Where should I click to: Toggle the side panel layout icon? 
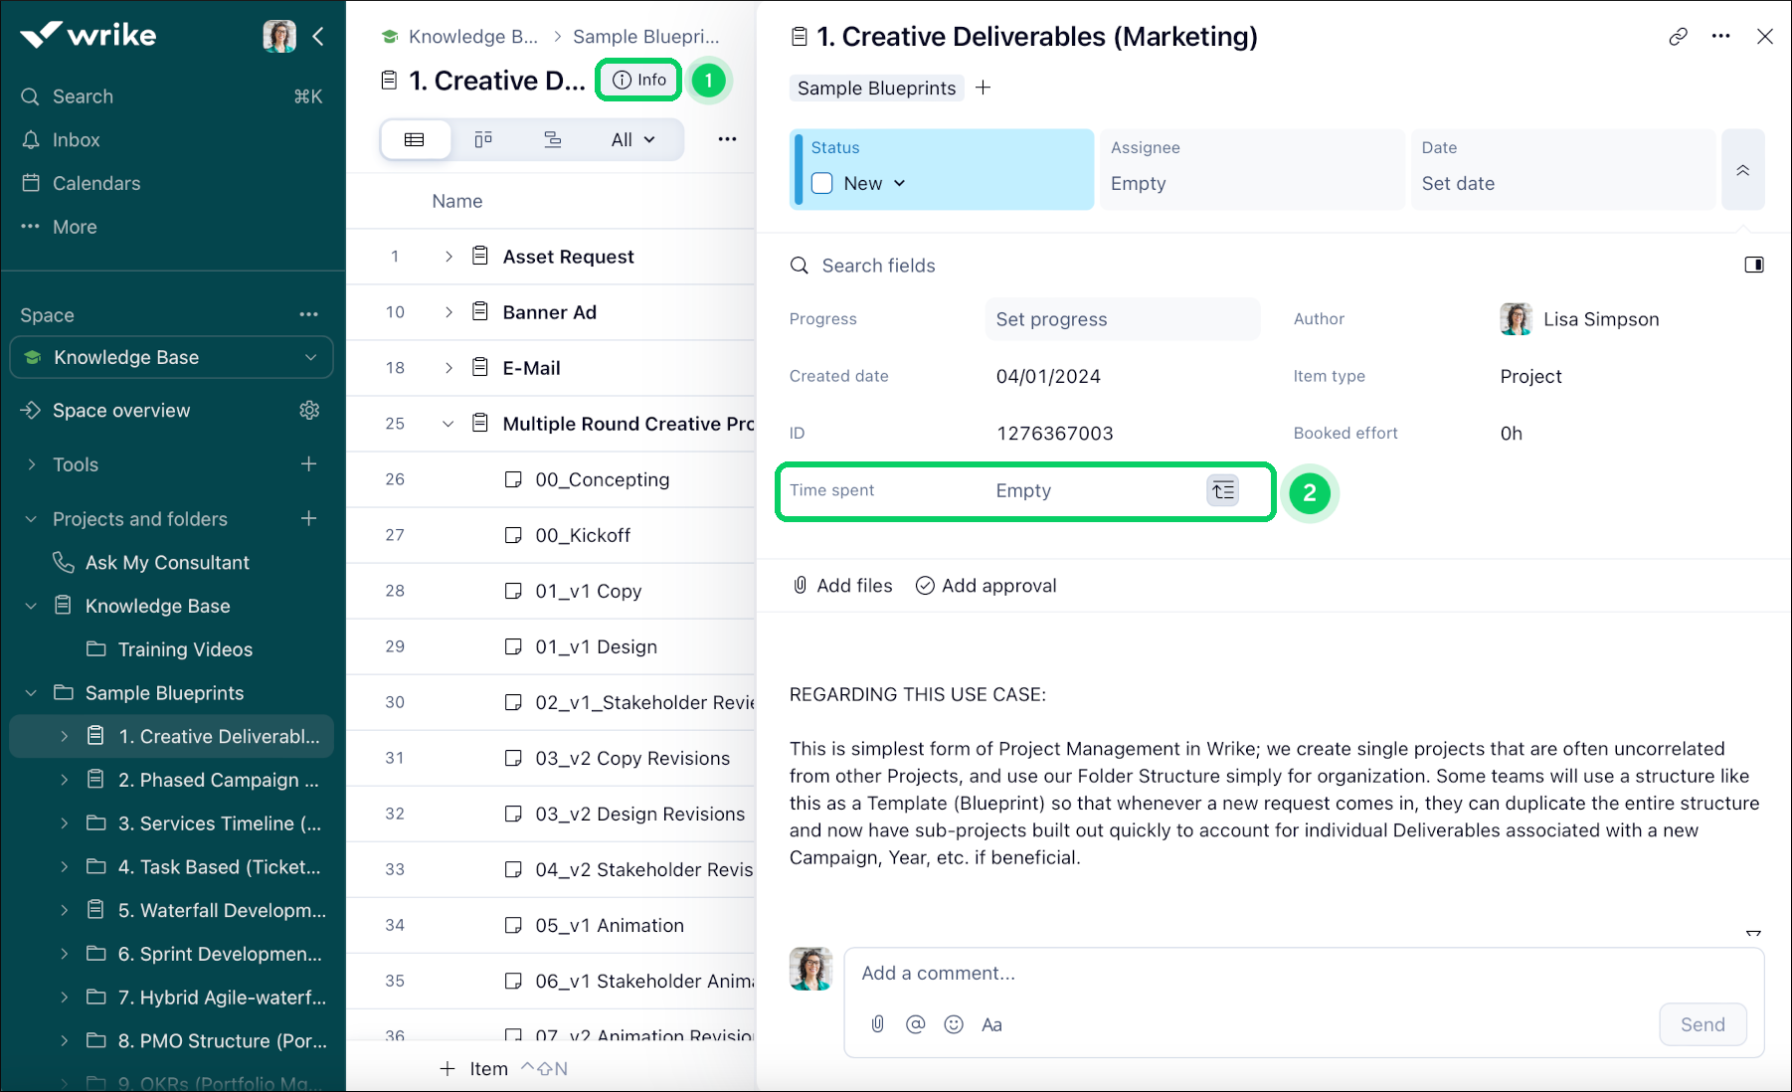(1753, 265)
